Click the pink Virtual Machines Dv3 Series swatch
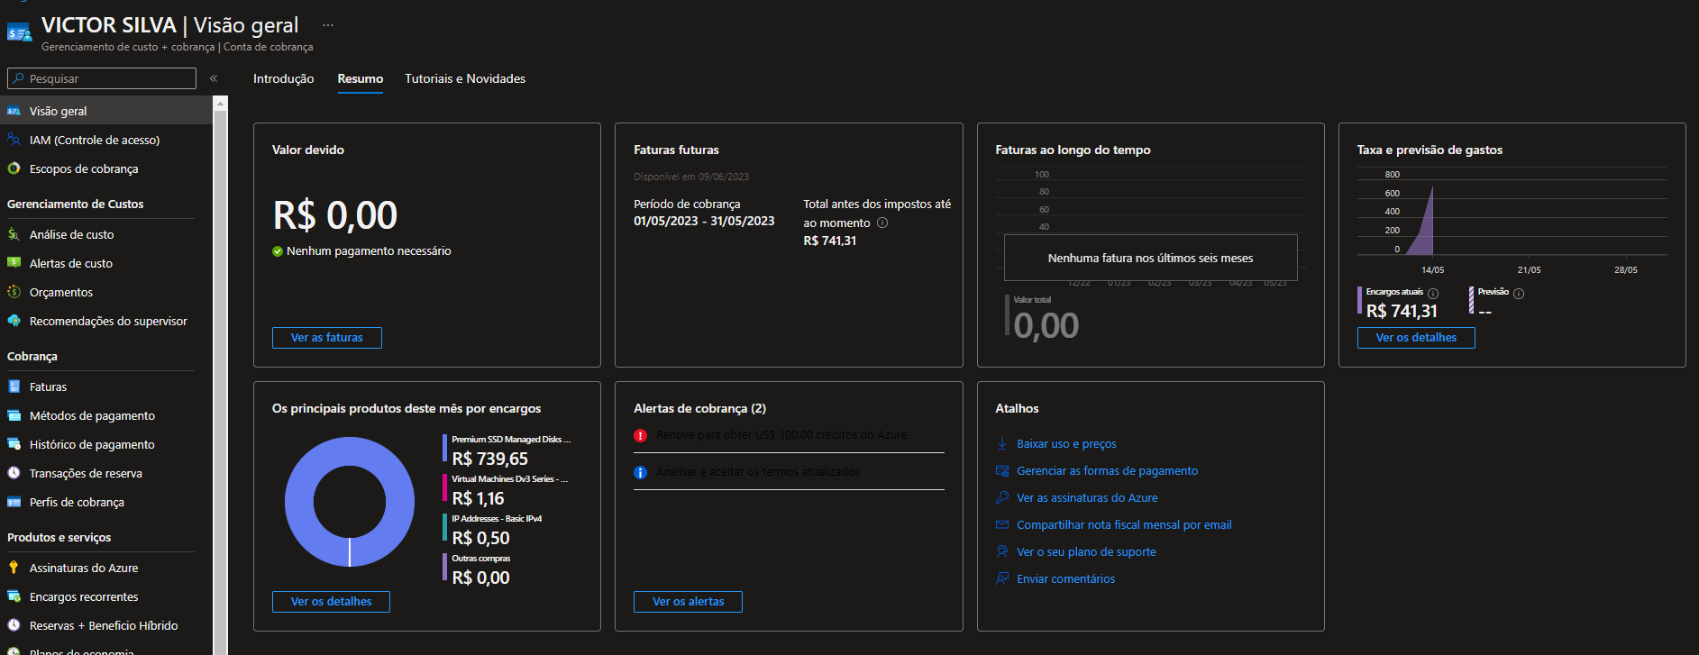This screenshot has width=1699, height=655. point(444,487)
